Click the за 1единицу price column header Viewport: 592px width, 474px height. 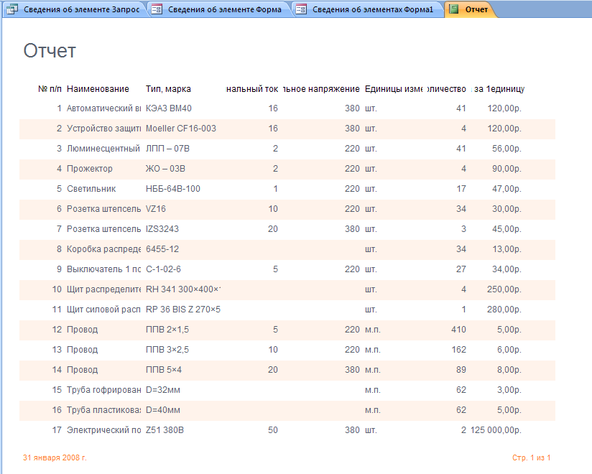499,89
